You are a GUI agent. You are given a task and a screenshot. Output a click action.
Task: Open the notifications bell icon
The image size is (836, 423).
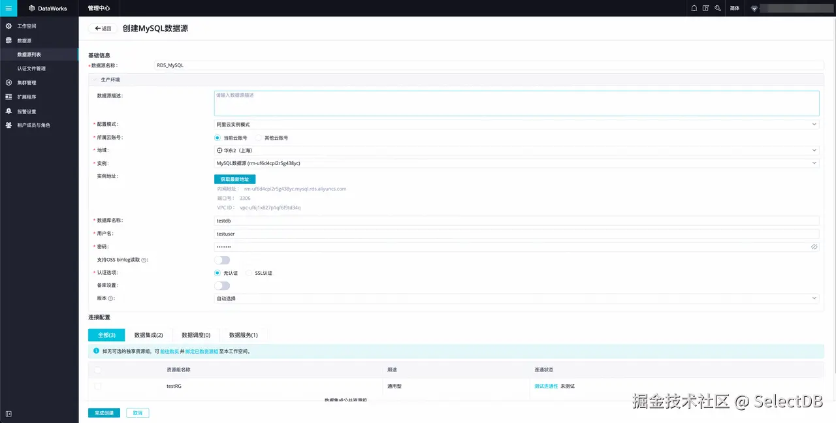tap(694, 8)
